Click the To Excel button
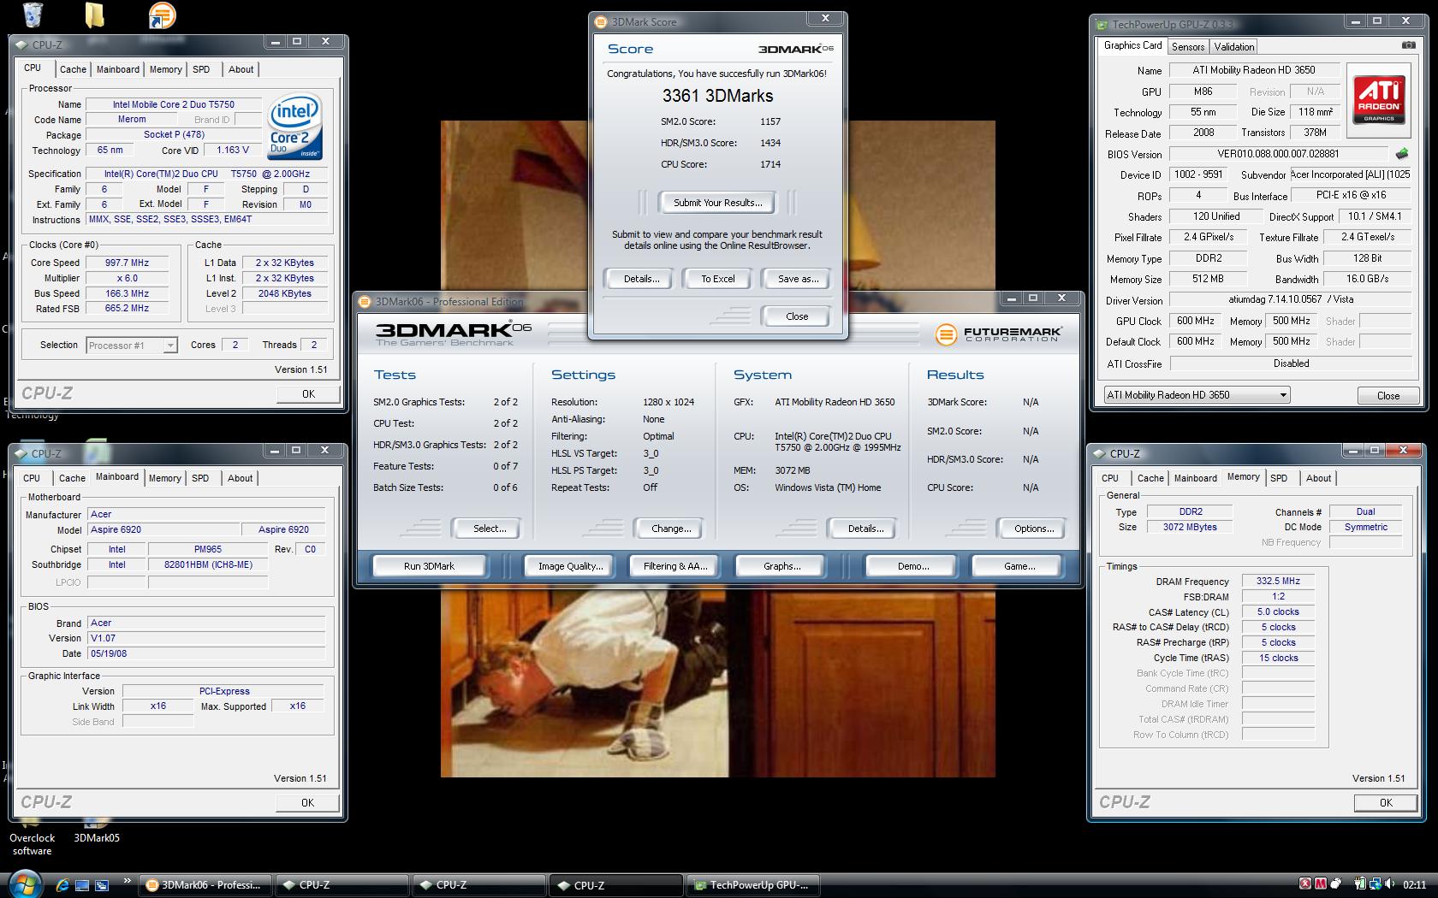Screen dimensions: 1438x898 click(717, 279)
